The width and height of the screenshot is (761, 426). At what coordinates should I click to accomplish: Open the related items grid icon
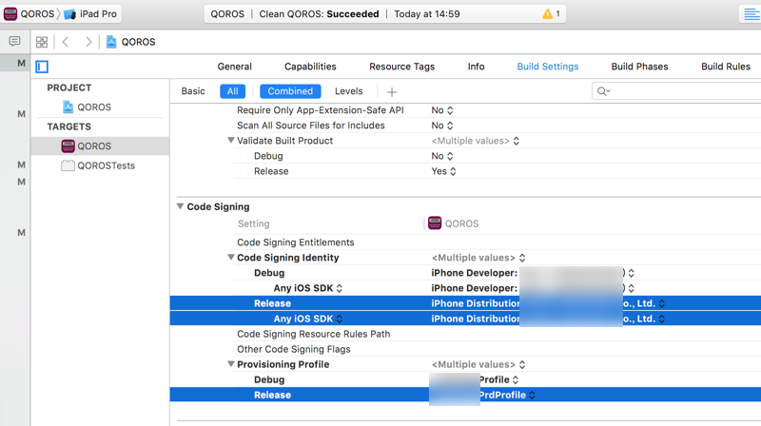click(42, 42)
